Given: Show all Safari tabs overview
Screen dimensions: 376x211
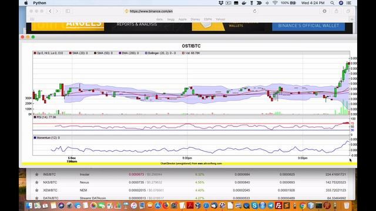Looking at the screenshot, I should 348,11.
